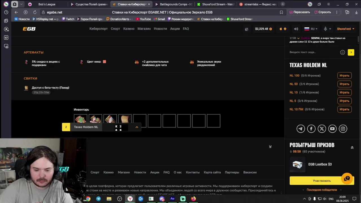
Task: Open the Telegram social link
Action: pos(301,129)
